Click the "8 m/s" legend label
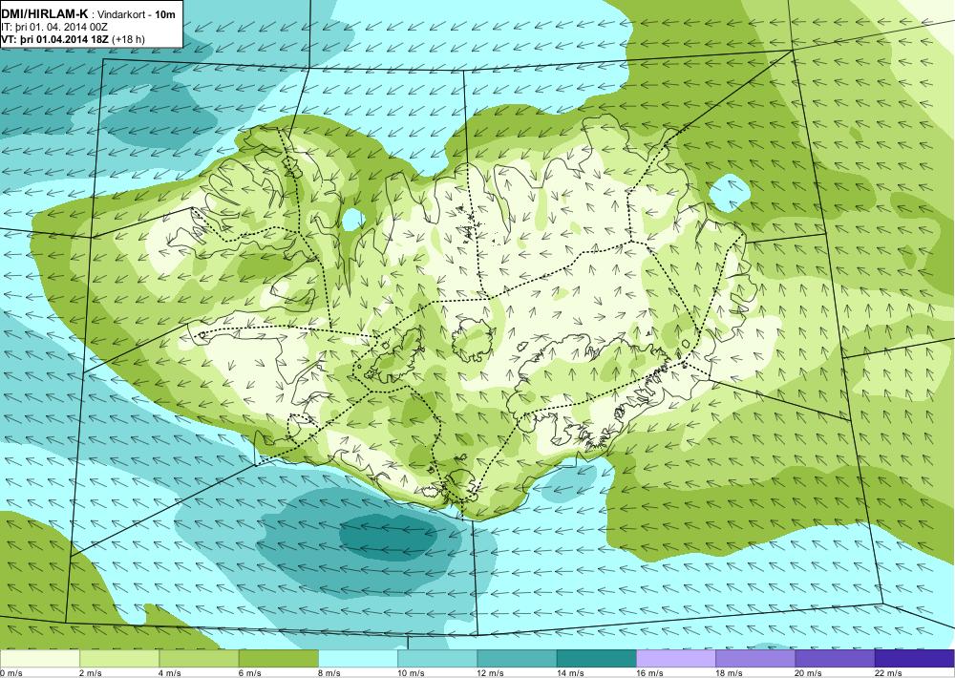 [x=329, y=673]
